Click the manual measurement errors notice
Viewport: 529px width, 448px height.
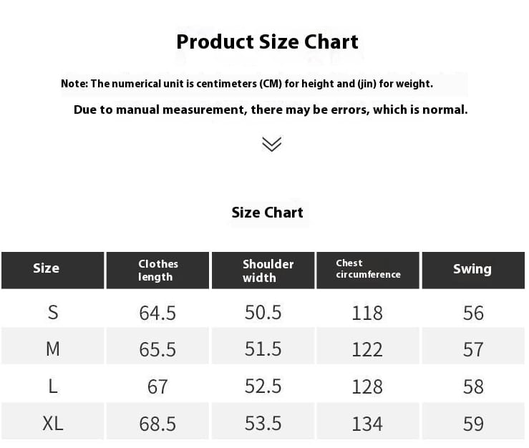(271, 109)
